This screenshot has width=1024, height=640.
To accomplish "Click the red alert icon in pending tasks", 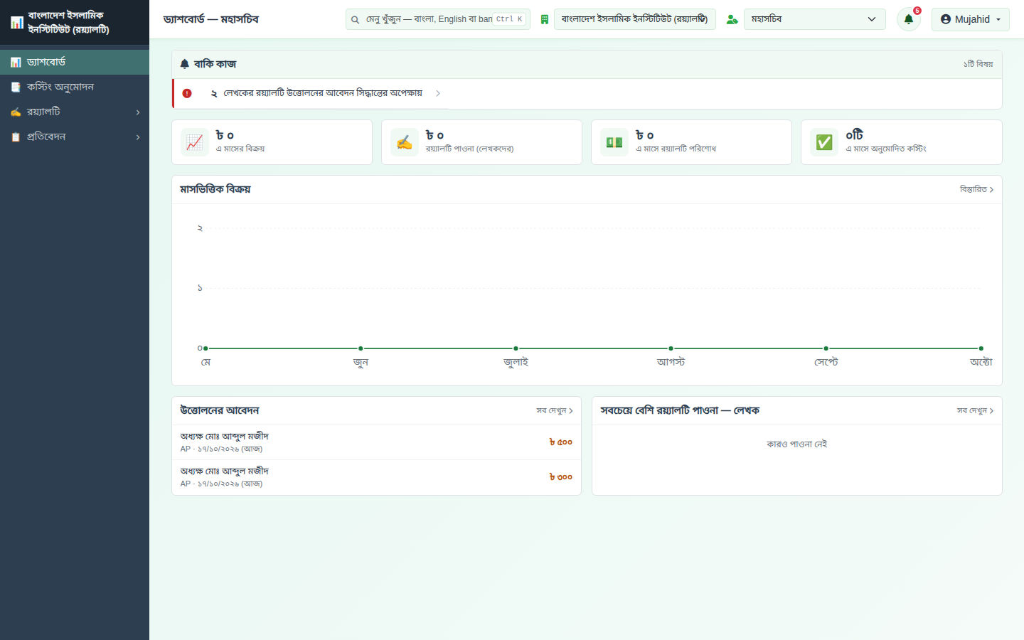I will (x=187, y=93).
